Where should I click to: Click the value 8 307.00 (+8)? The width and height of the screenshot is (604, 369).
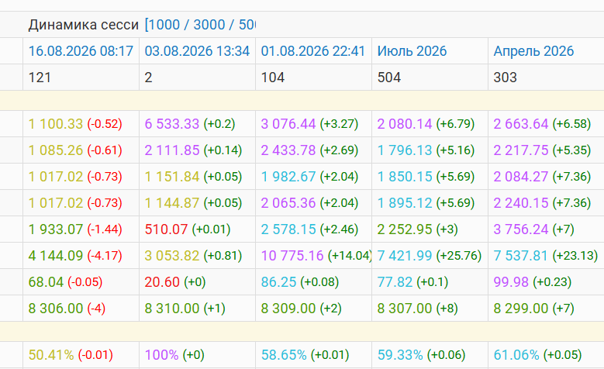click(418, 309)
